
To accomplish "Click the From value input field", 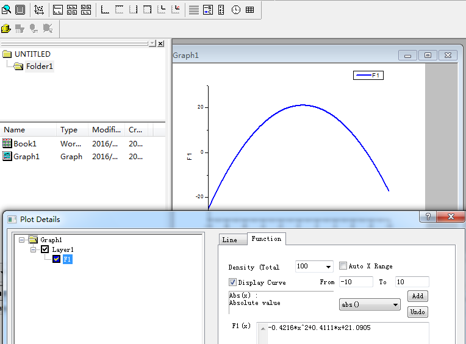I will click(x=356, y=282).
